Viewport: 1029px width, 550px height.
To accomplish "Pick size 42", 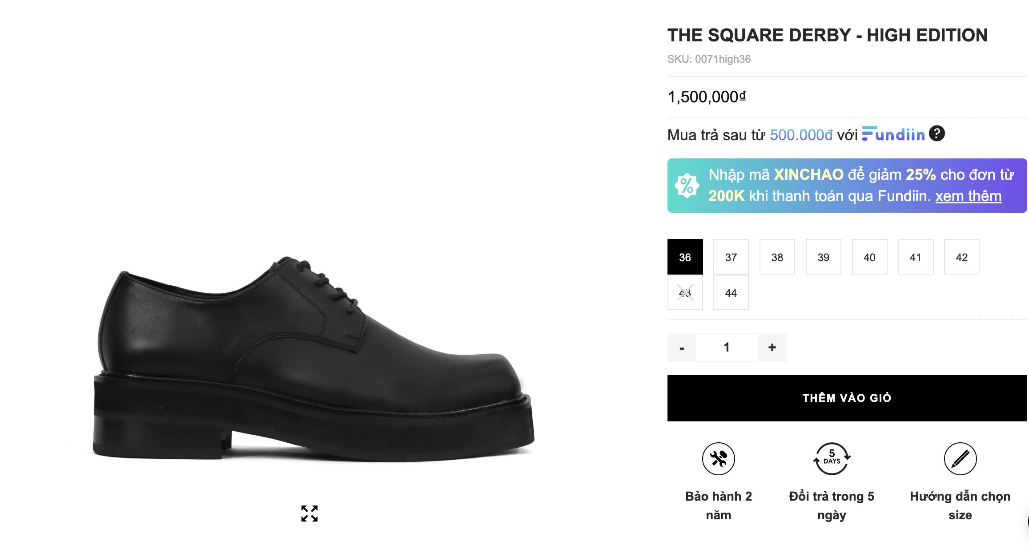I will pyautogui.click(x=961, y=257).
